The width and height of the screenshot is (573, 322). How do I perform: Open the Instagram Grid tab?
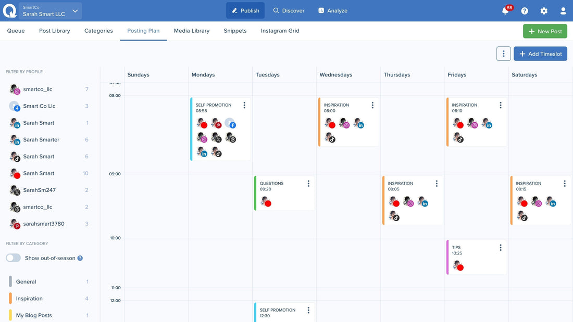click(x=280, y=31)
